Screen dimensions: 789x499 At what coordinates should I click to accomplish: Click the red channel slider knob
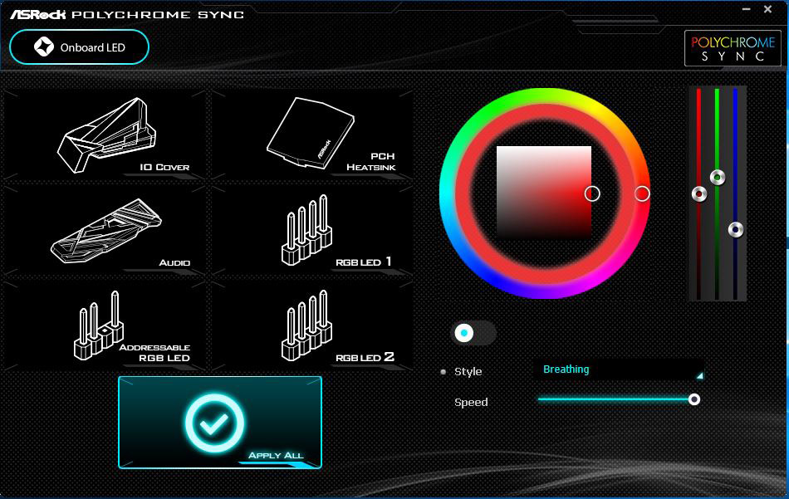pyautogui.click(x=699, y=194)
